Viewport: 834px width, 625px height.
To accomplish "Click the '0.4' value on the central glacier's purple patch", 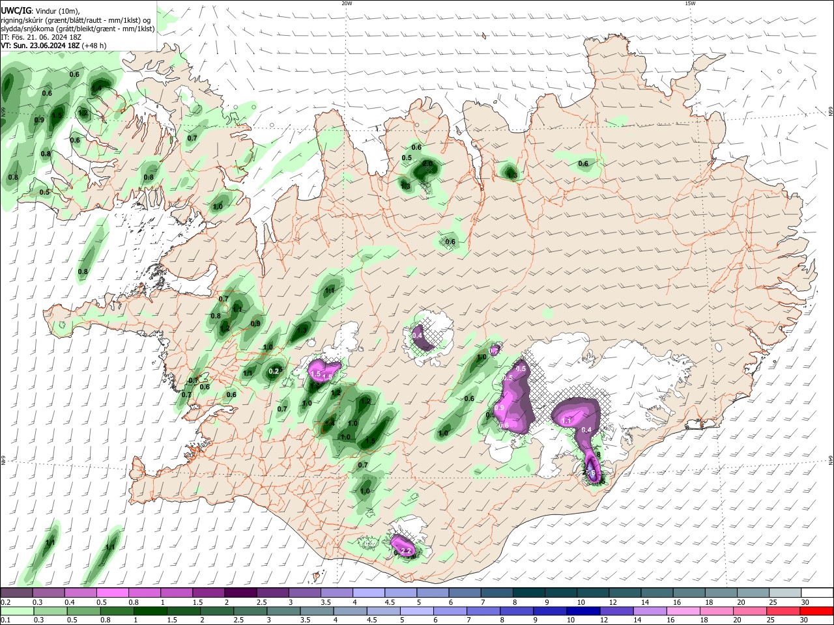I will pyautogui.click(x=418, y=335).
